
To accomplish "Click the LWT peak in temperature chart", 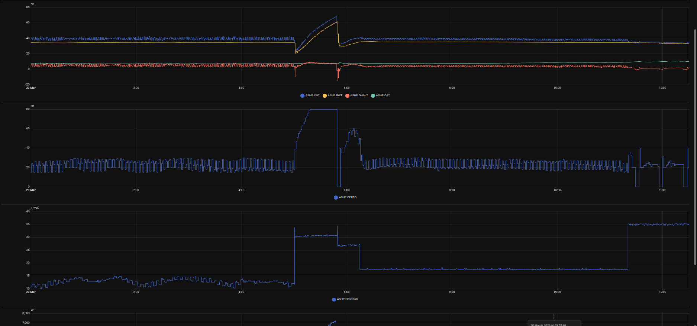I will (x=336, y=17).
